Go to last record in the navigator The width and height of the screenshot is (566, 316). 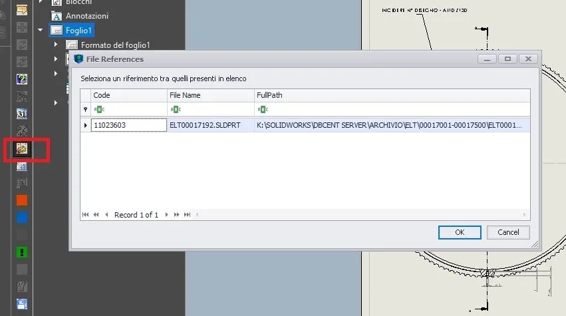click(187, 214)
